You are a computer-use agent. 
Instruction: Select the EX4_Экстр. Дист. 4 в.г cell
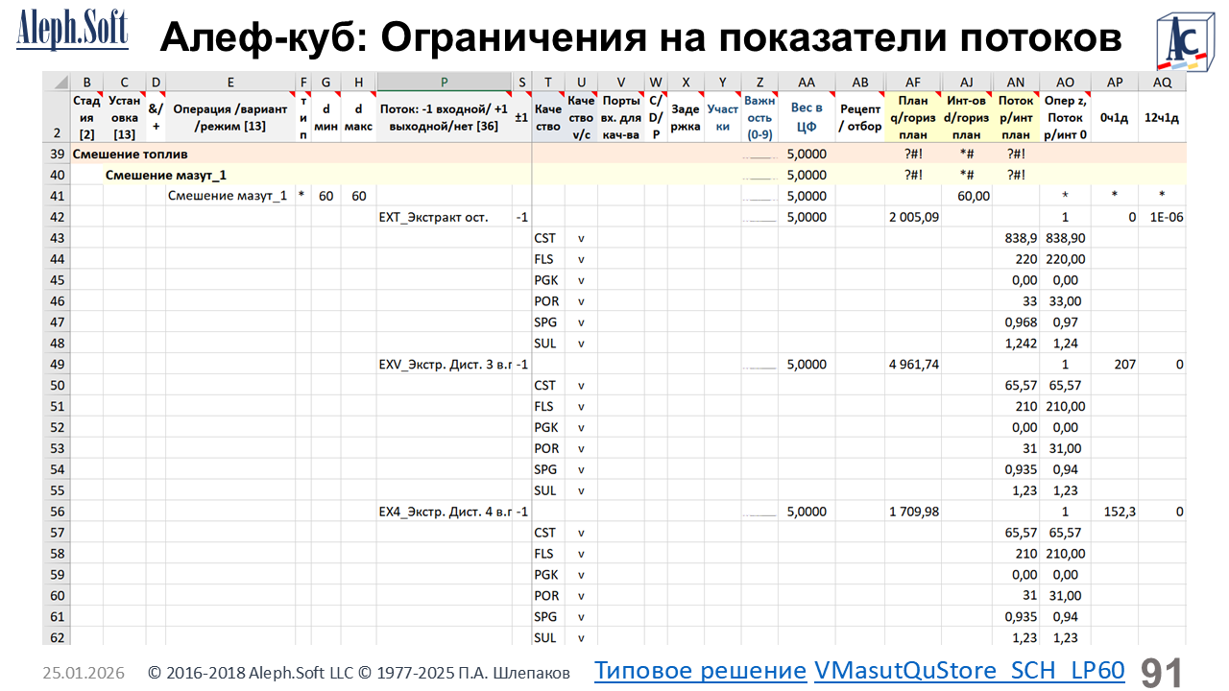[x=446, y=512]
